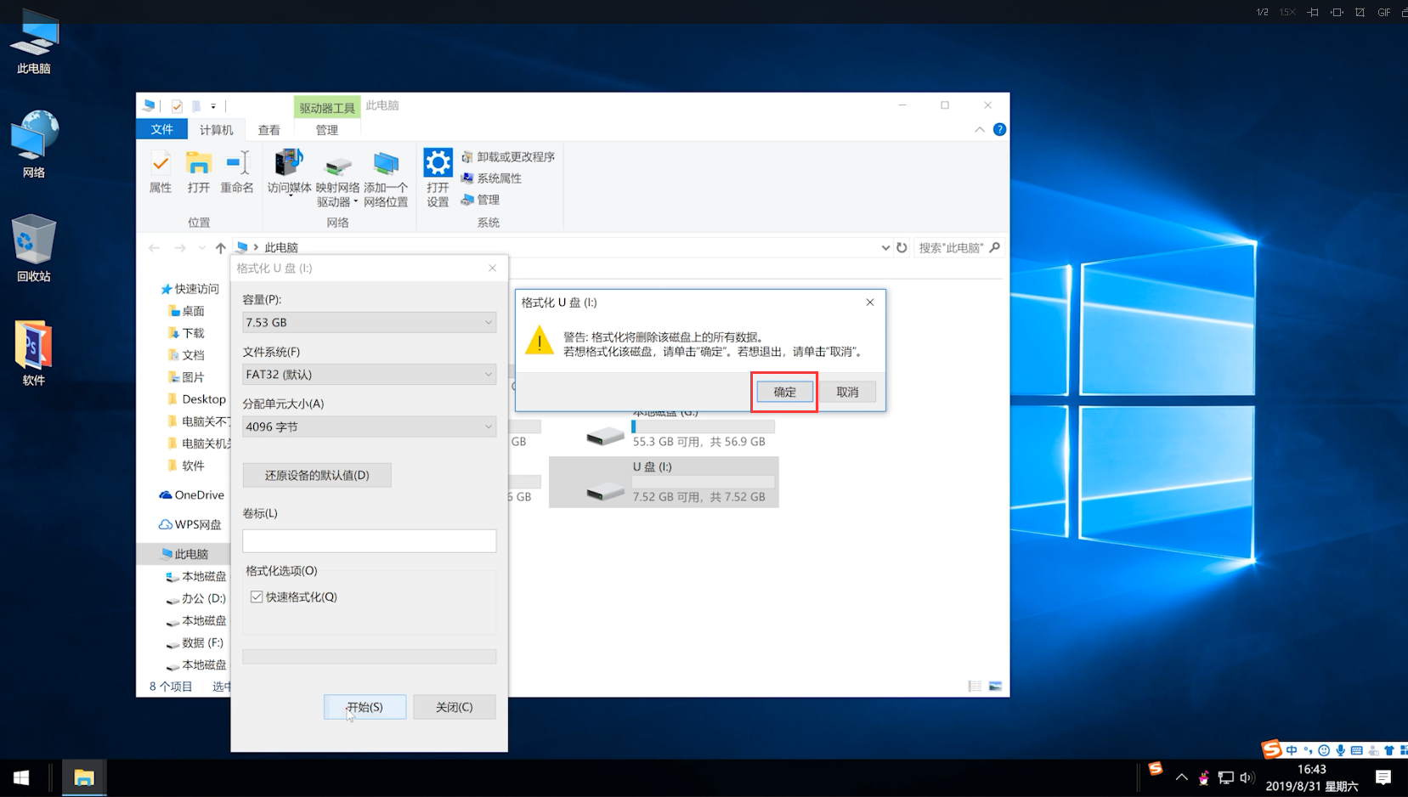
Task: Click Restore device defaults (还原设备的默认值)
Action: click(x=317, y=475)
